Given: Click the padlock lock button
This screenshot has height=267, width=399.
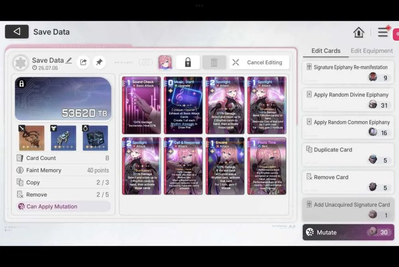Looking at the screenshot, I should pyautogui.click(x=188, y=62).
